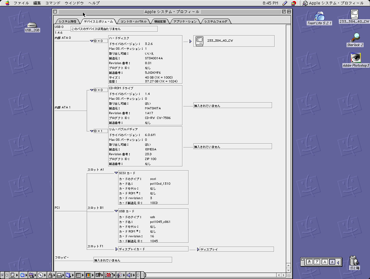Collapse the ハードディスク ID = 0 details
The height and width of the screenshot is (279, 370).
click(x=92, y=41)
